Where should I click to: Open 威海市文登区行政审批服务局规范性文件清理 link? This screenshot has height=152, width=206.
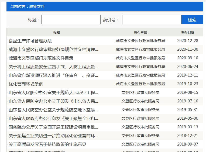53,49
